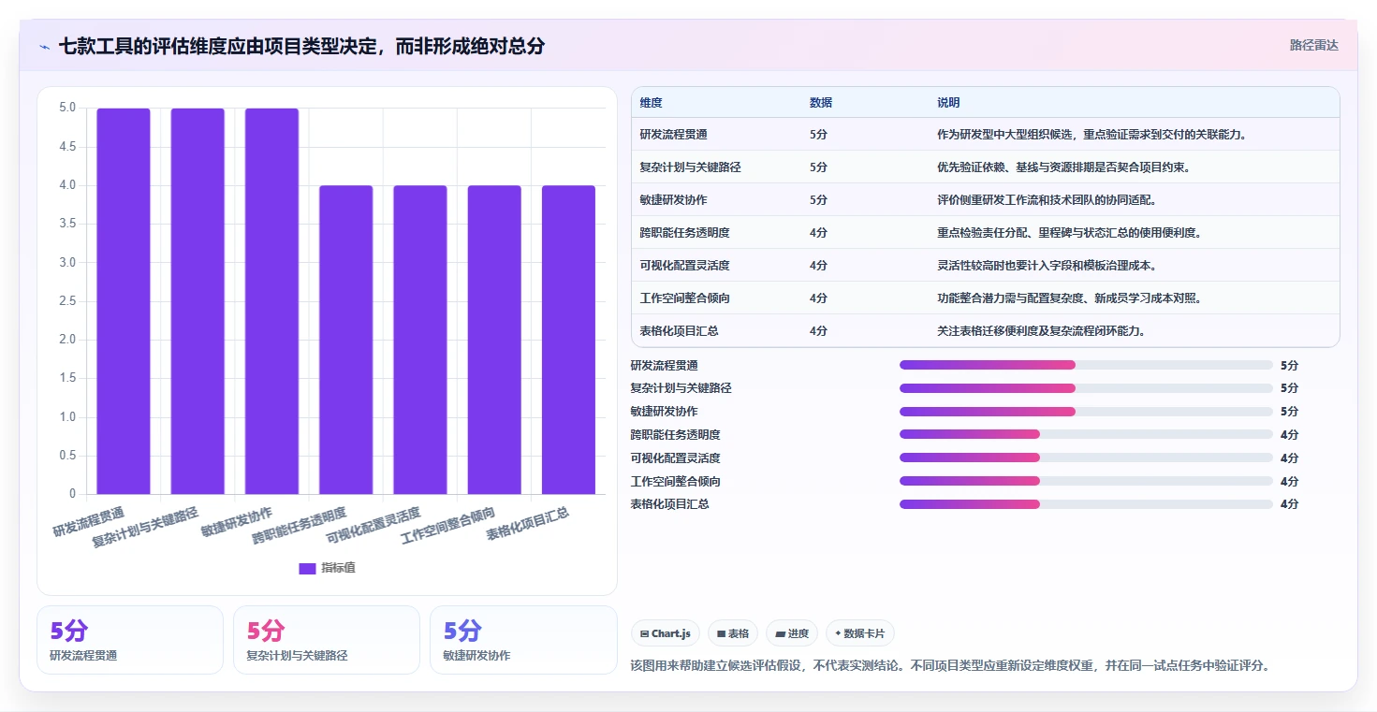Select the 研发流程贯通 table row name
Viewport: 1377px width, 712px height.
(673, 135)
